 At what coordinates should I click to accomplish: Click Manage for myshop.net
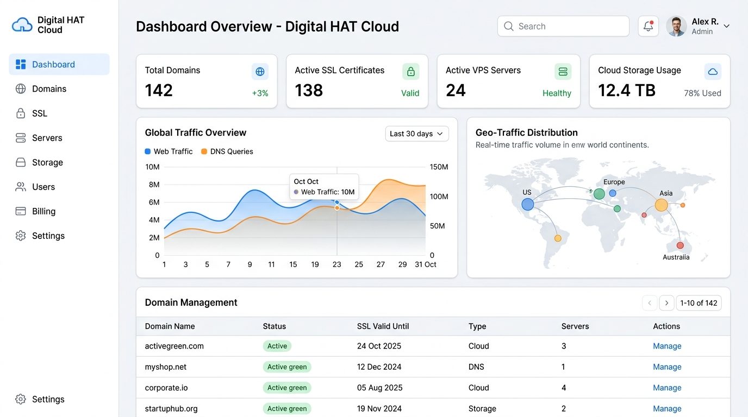(667, 367)
